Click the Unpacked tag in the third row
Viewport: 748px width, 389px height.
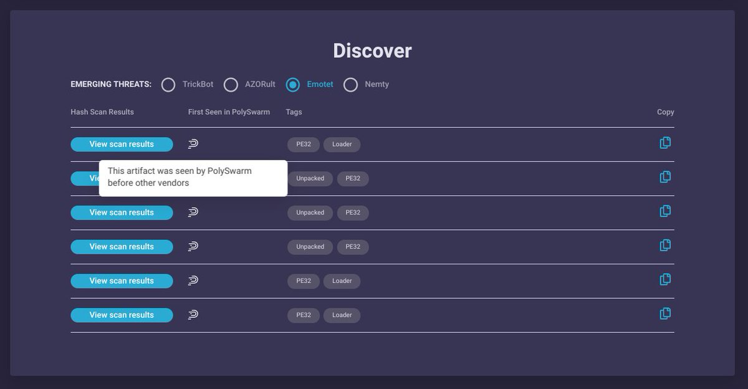310,213
